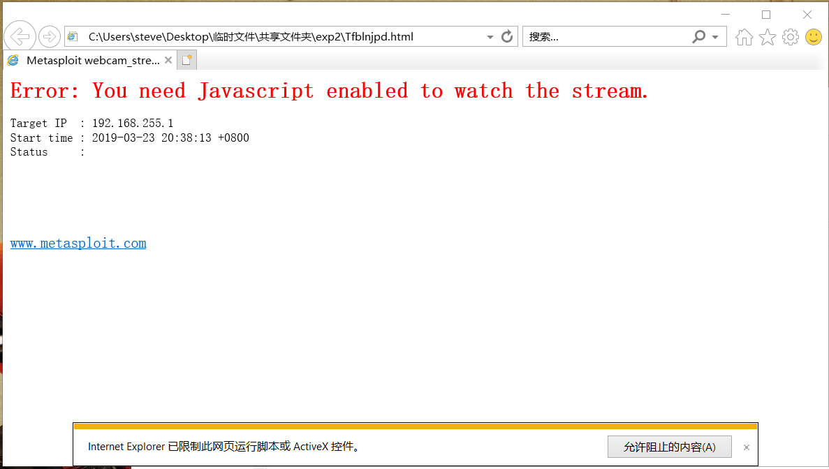Open the www.metasploit.com link
The image size is (829, 469).
[78, 243]
